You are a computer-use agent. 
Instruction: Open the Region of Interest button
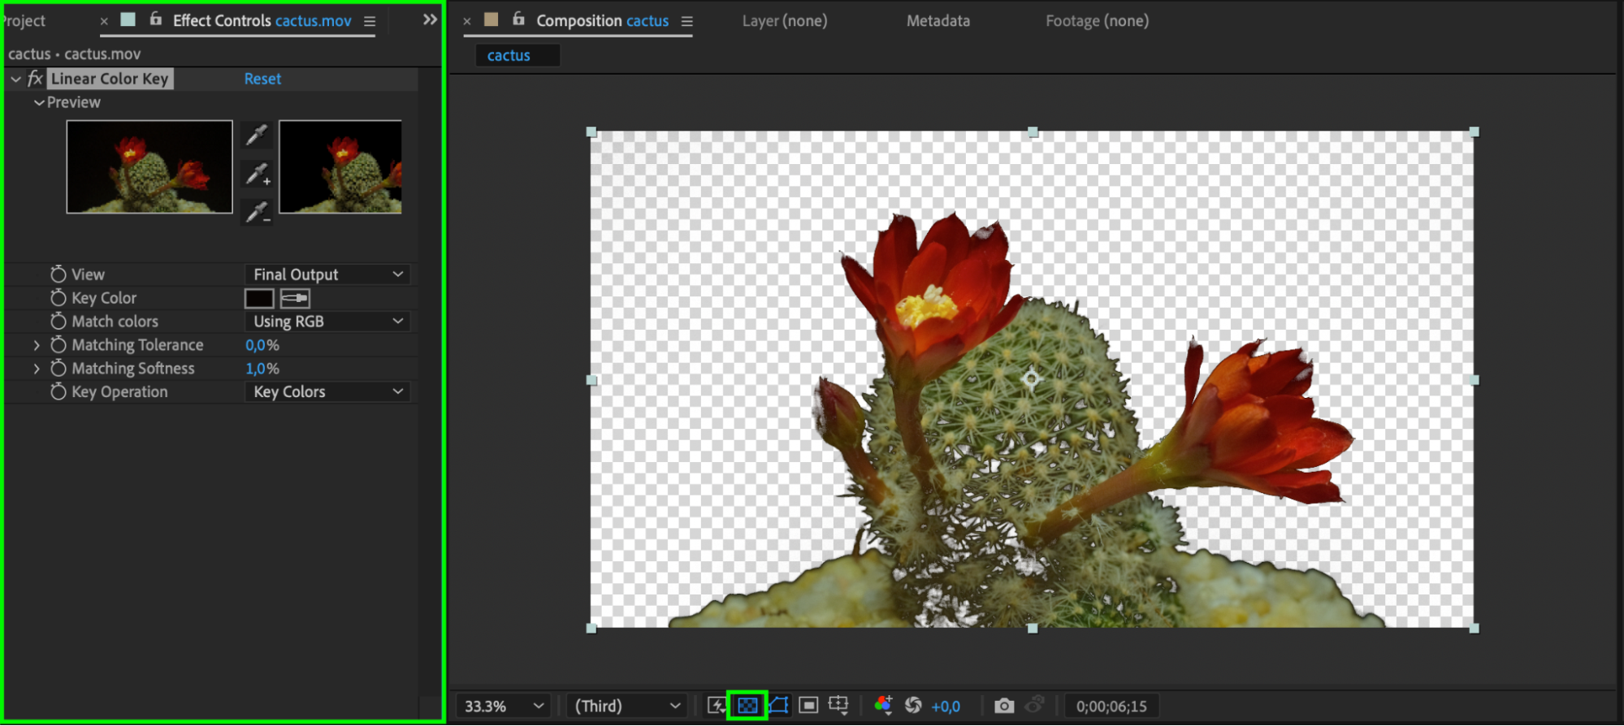[808, 706]
